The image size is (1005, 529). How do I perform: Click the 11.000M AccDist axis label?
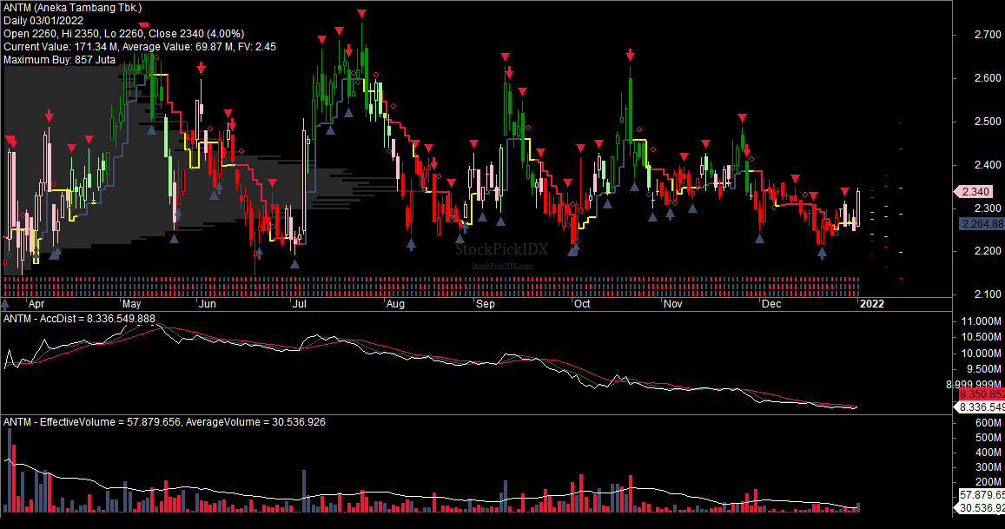[982, 321]
